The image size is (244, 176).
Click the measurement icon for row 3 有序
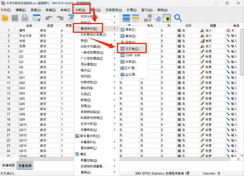coord(202,41)
